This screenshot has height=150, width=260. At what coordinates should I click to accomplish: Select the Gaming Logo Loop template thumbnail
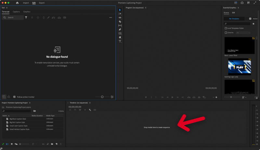[240, 67]
